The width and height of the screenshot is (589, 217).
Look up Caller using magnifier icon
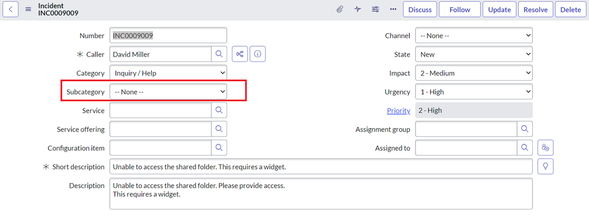[219, 54]
